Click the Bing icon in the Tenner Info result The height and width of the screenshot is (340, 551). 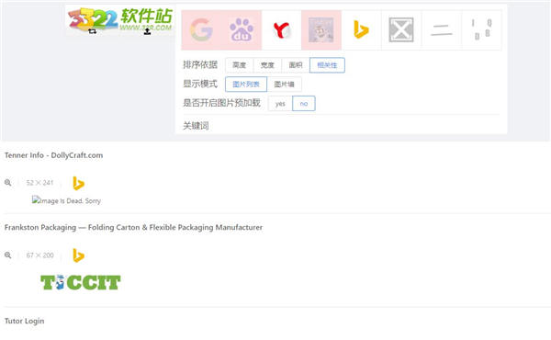click(78, 183)
